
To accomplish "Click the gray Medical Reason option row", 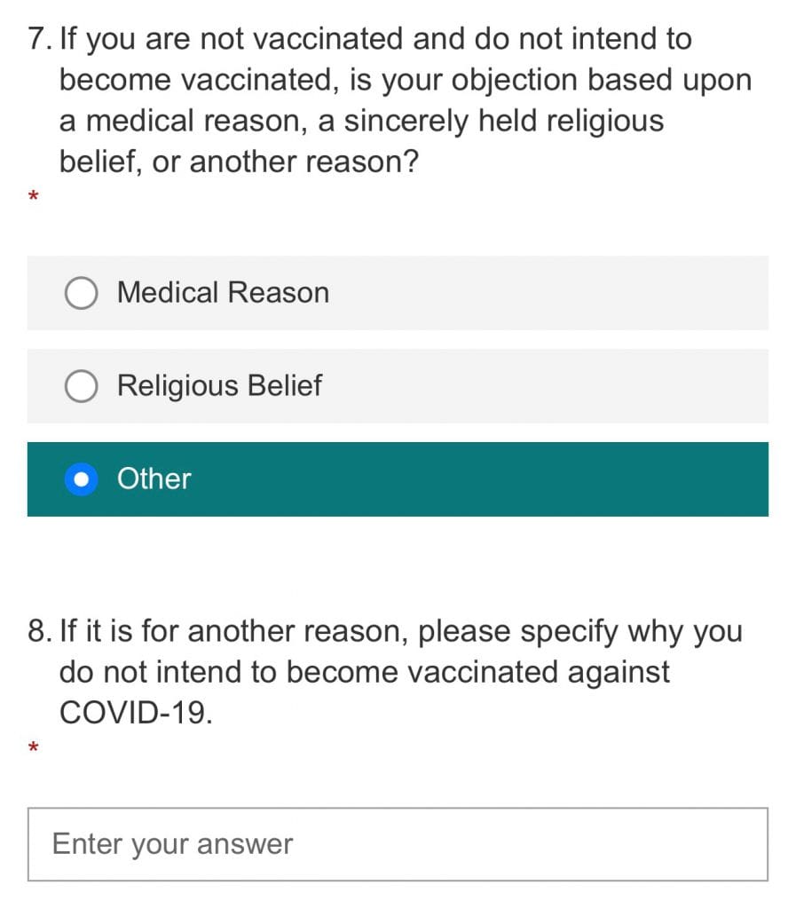I will pyautogui.click(x=398, y=293).
